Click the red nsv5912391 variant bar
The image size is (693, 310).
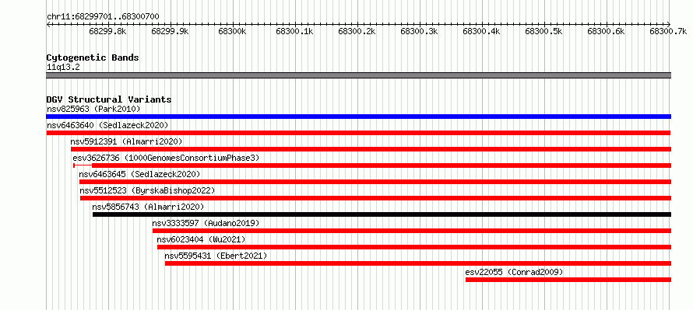371,149
